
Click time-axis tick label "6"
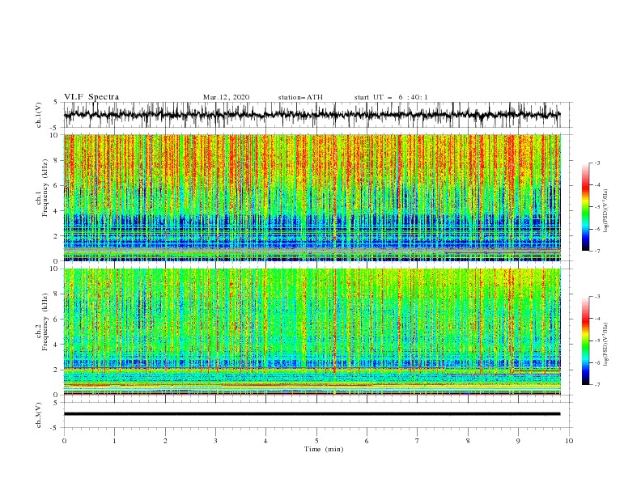point(367,441)
